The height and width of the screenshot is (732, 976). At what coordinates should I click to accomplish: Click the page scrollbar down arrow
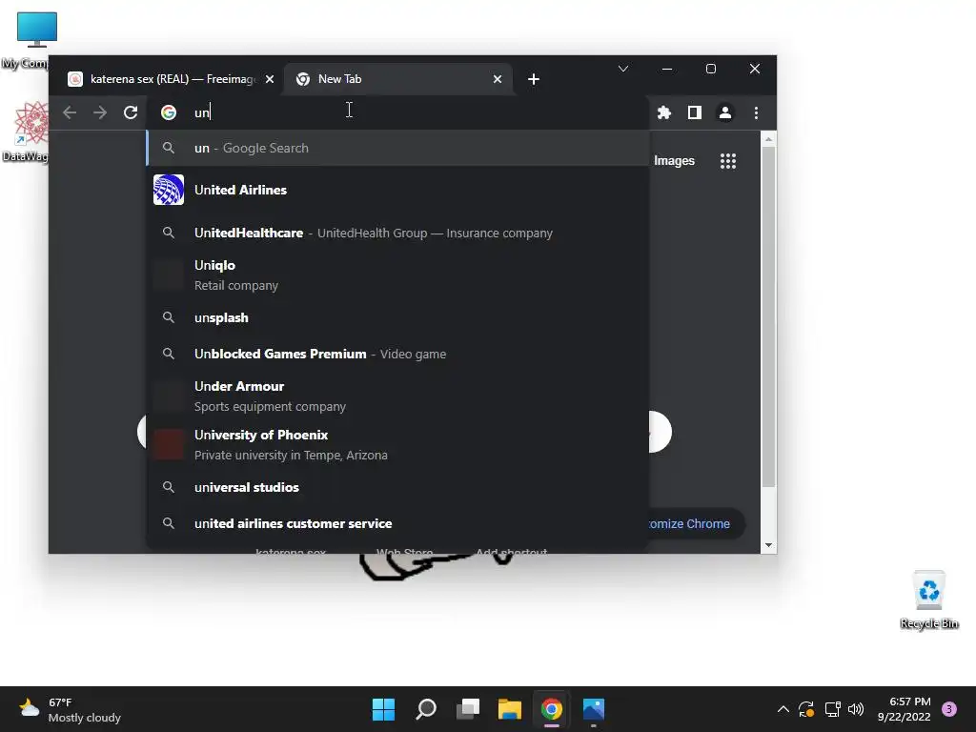769,545
